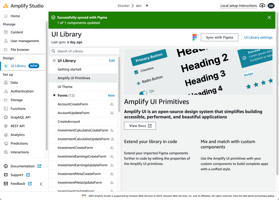The image size is (279, 200).
Task: Open the AW user avatar menu
Action: 271,6
